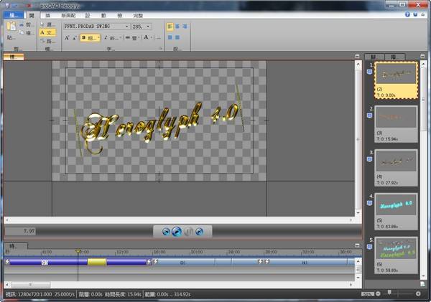
Task: Select the yellow clip segment on timeline
Action: 97,263
